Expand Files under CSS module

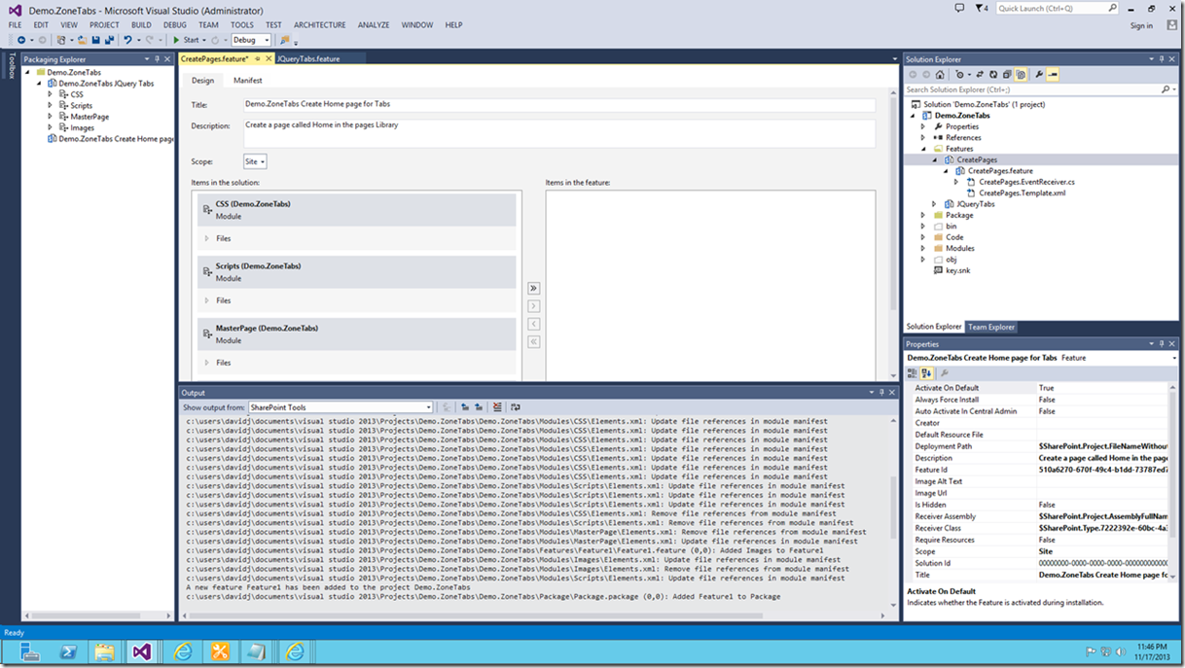coord(206,238)
